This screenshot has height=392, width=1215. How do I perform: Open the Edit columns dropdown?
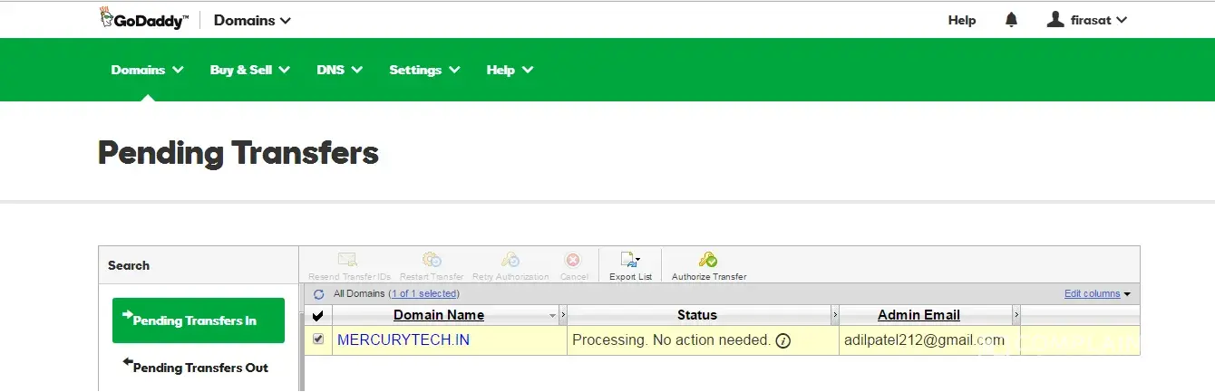coord(1098,294)
